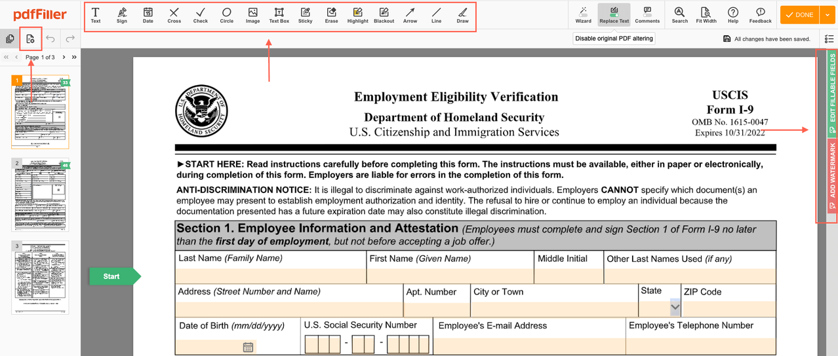Open the list view icon at top right
The height and width of the screenshot is (356, 838).
[829, 39]
